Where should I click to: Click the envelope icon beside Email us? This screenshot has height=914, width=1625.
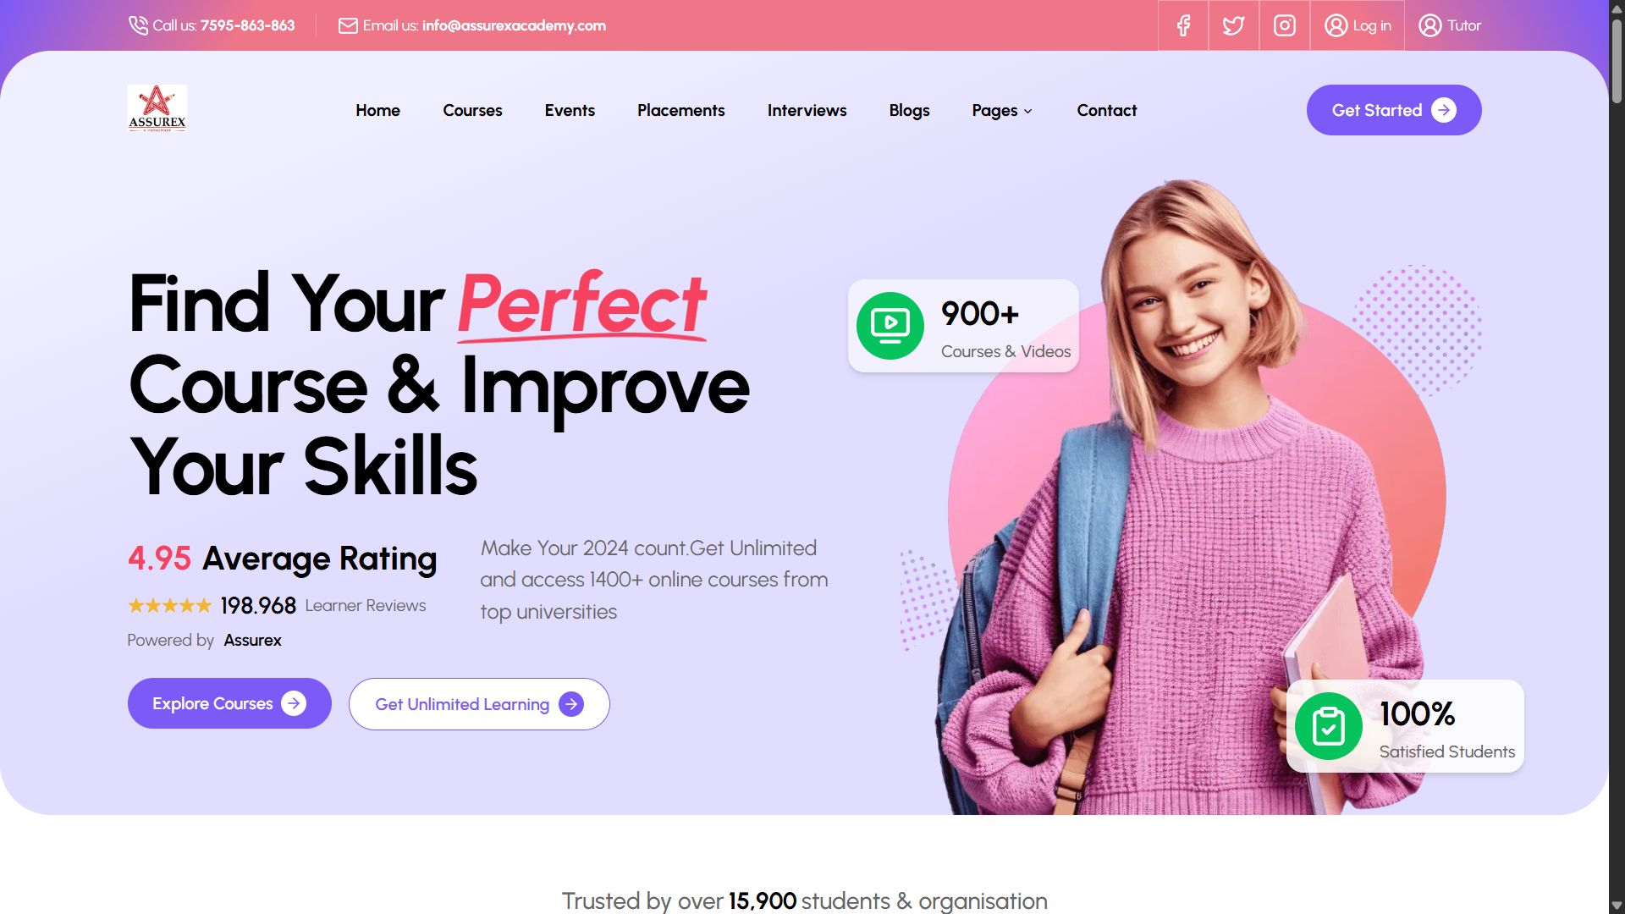point(348,25)
